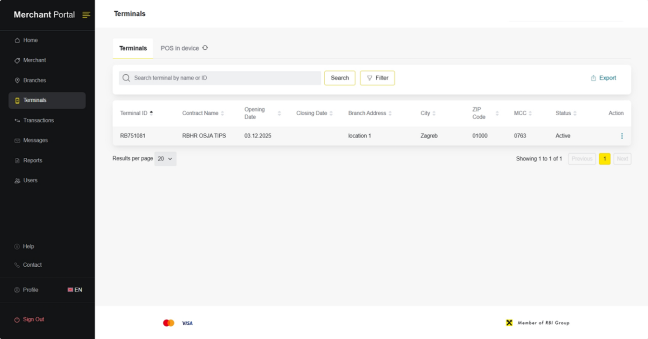
Task: Open the Results per page dropdown
Action: [x=165, y=159]
